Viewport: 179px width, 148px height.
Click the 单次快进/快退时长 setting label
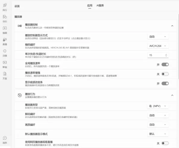coord(36,54)
